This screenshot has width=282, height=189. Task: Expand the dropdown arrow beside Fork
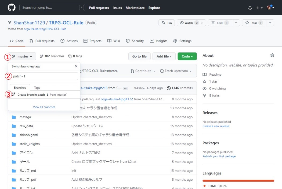coord(236,23)
